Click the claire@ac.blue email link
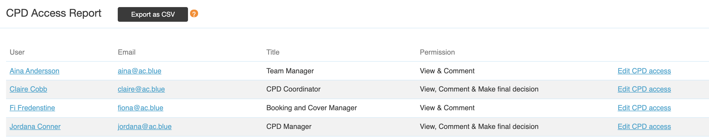The height and width of the screenshot is (137, 709). point(141,89)
